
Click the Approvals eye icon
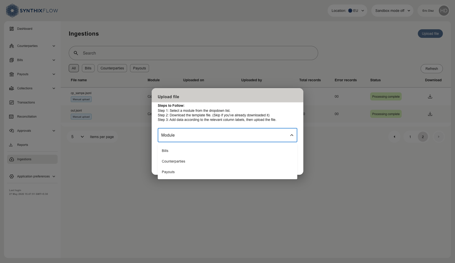click(x=12, y=131)
